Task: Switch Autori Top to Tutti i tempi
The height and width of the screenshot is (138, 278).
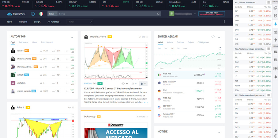Action: 47,42
